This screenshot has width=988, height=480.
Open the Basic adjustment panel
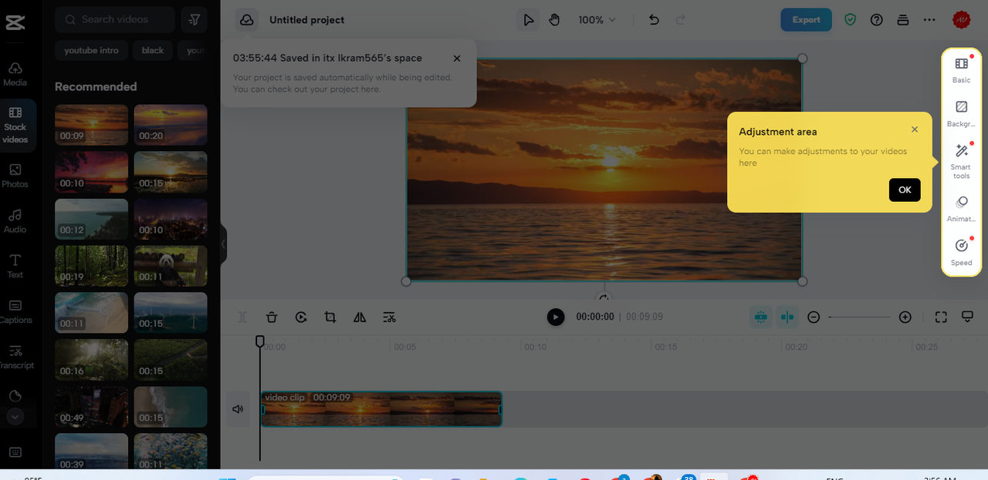tap(962, 69)
